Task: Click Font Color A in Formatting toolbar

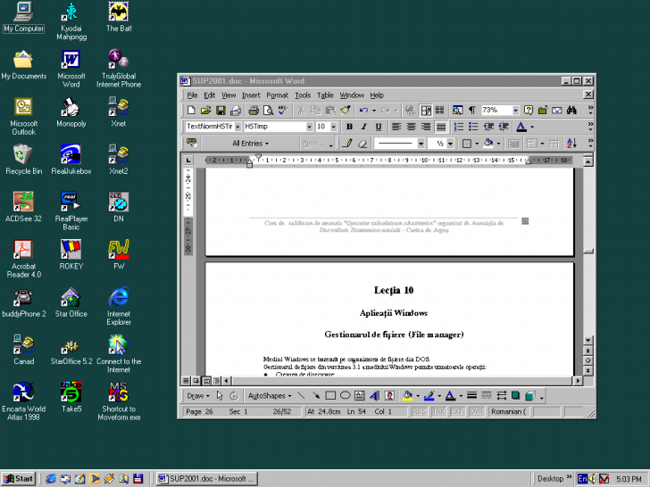Action: [x=521, y=127]
